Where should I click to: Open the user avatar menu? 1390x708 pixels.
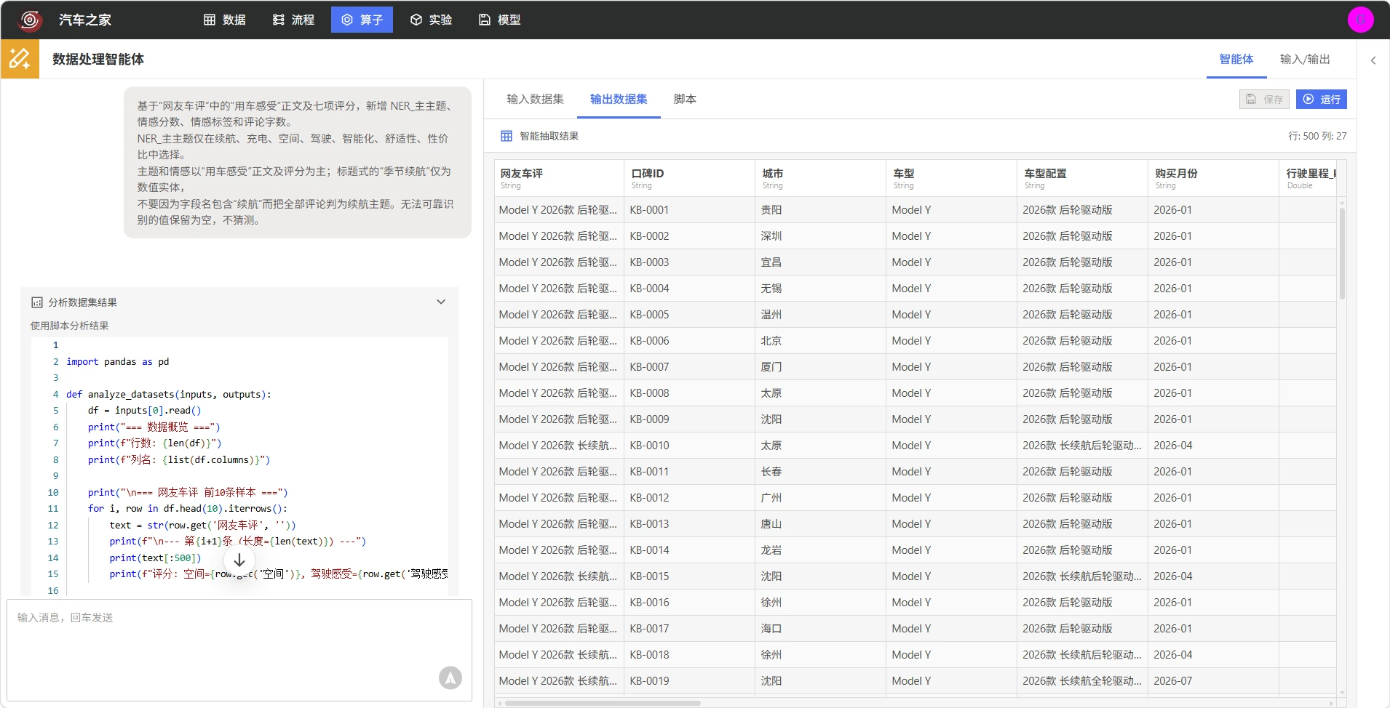click(1360, 20)
